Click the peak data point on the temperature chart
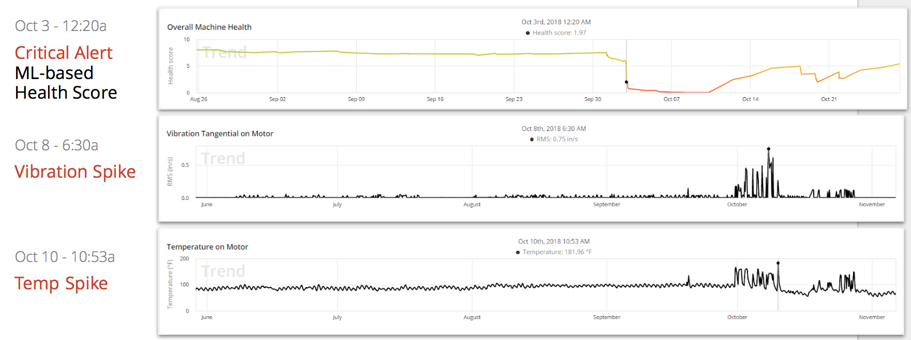This screenshot has height=340, width=911. pyautogui.click(x=778, y=263)
